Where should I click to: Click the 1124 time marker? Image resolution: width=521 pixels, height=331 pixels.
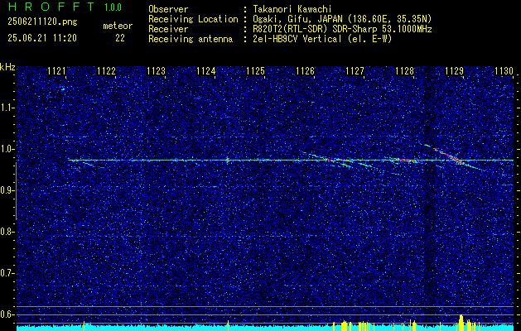(206, 71)
